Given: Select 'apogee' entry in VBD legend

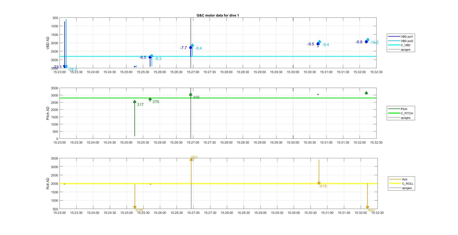Looking at the screenshot, I should [398, 50].
